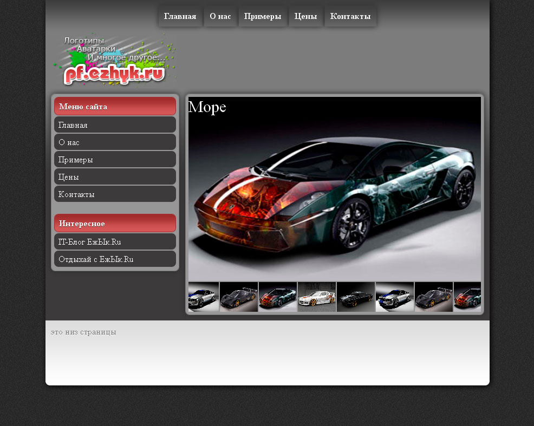Select the second black Pagani thumbnail

pyautogui.click(x=433, y=297)
